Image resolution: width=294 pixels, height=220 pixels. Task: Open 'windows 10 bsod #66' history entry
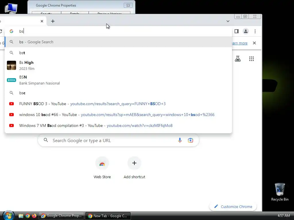tap(118, 115)
